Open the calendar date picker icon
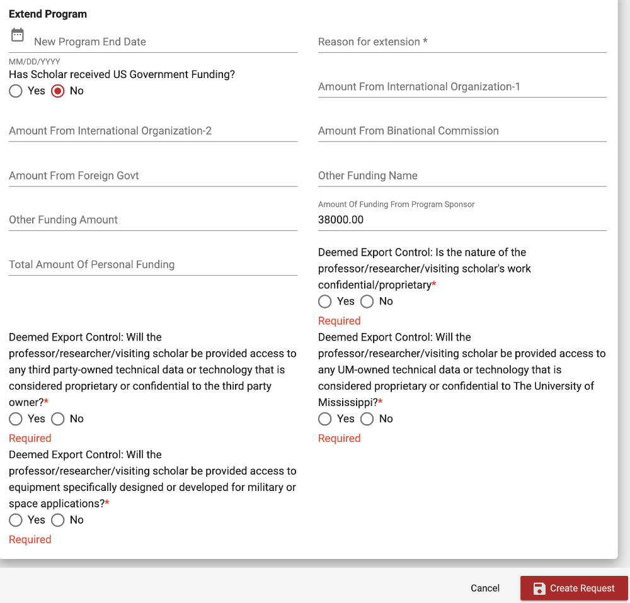The height and width of the screenshot is (603, 630). point(18,35)
